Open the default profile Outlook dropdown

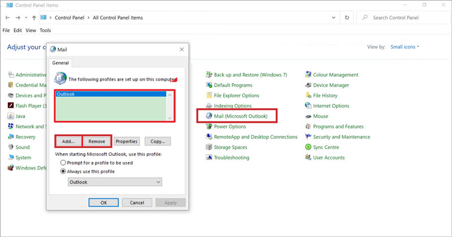pos(115,182)
